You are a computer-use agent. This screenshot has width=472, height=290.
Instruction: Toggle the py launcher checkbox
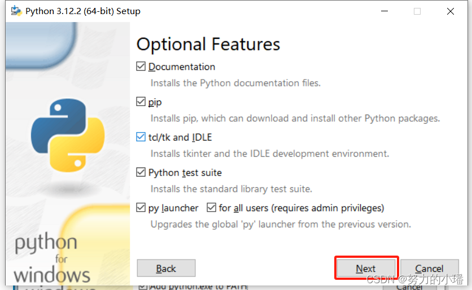click(x=141, y=208)
